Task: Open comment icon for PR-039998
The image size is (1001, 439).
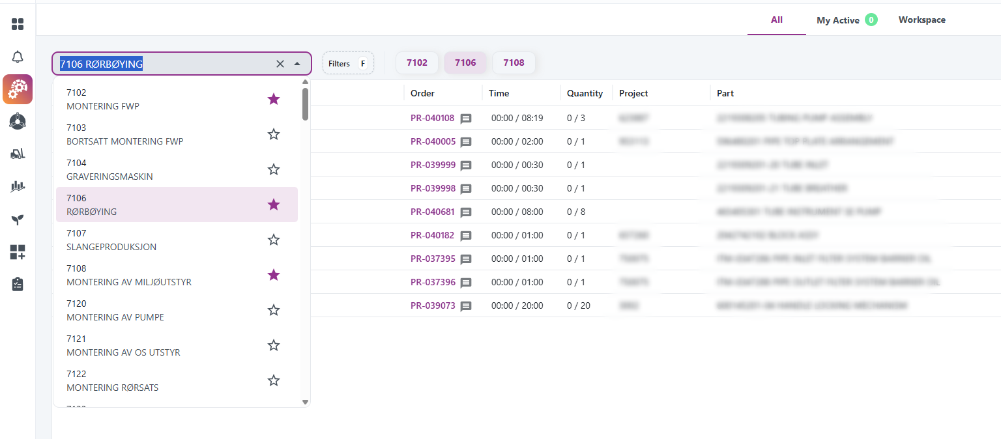Action: point(466,189)
